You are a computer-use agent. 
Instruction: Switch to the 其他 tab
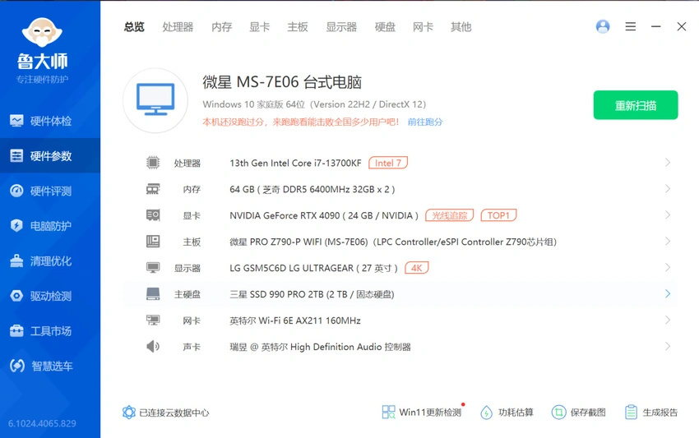(461, 27)
